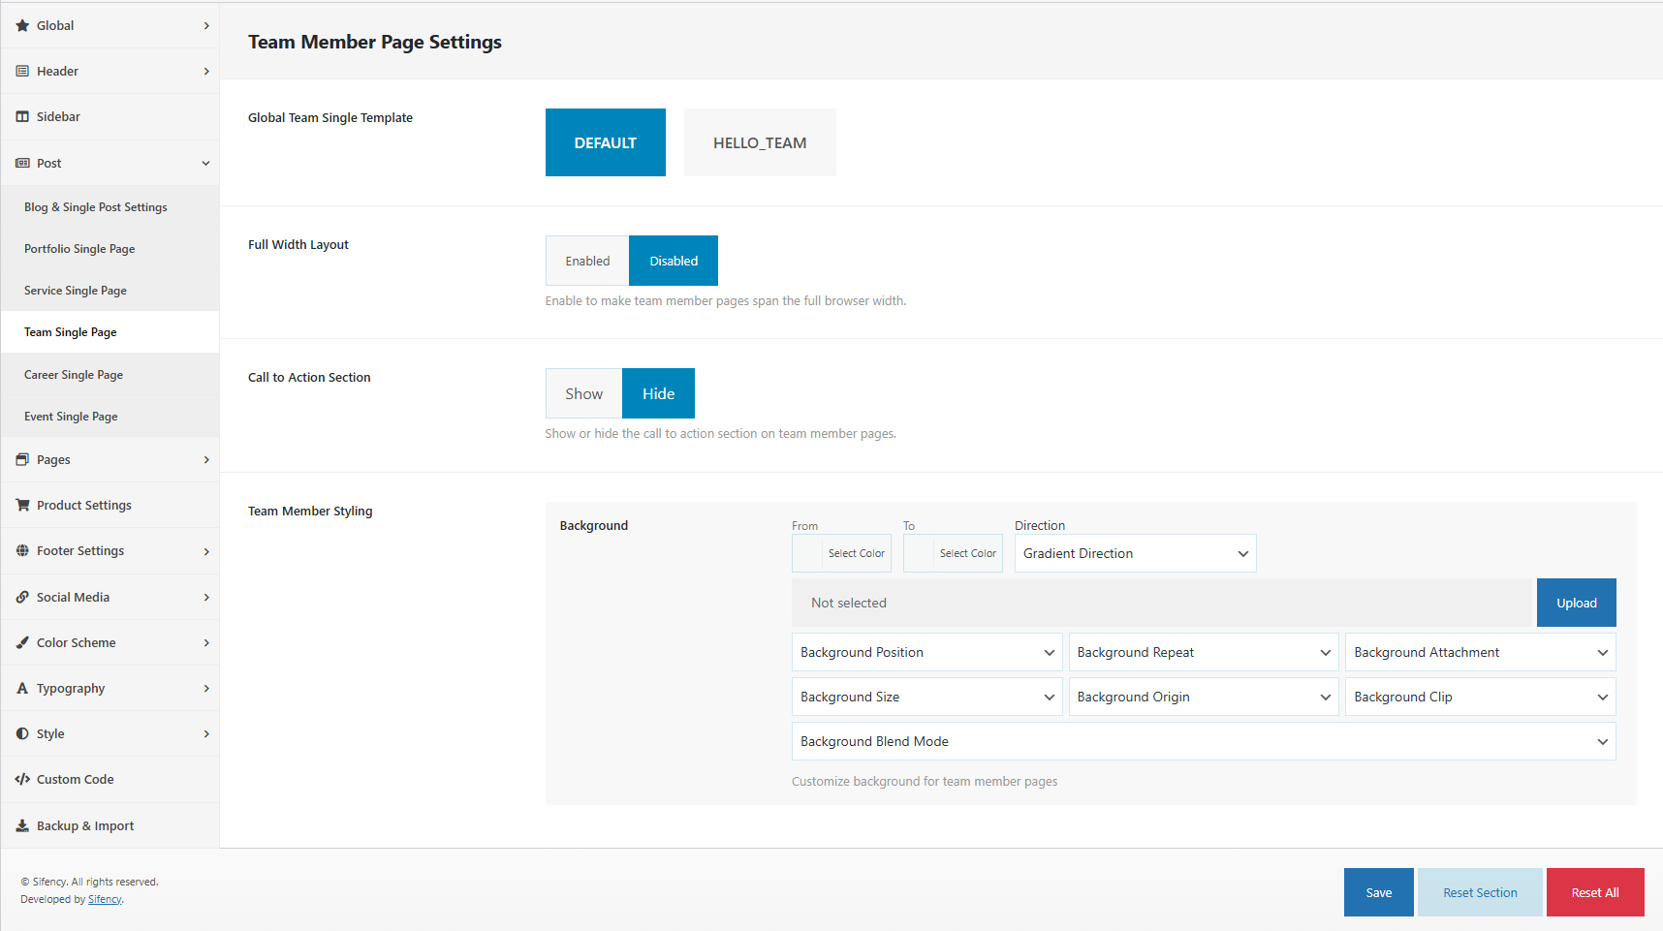Click the Product Settings cart icon
The width and height of the screenshot is (1663, 931).
click(22, 506)
